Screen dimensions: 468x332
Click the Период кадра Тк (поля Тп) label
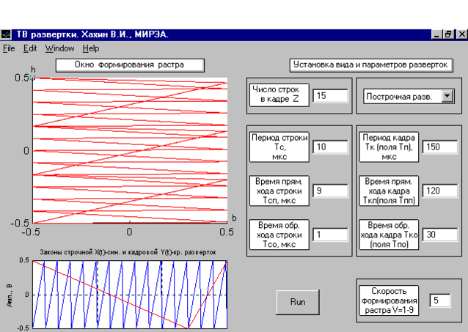[389, 147]
